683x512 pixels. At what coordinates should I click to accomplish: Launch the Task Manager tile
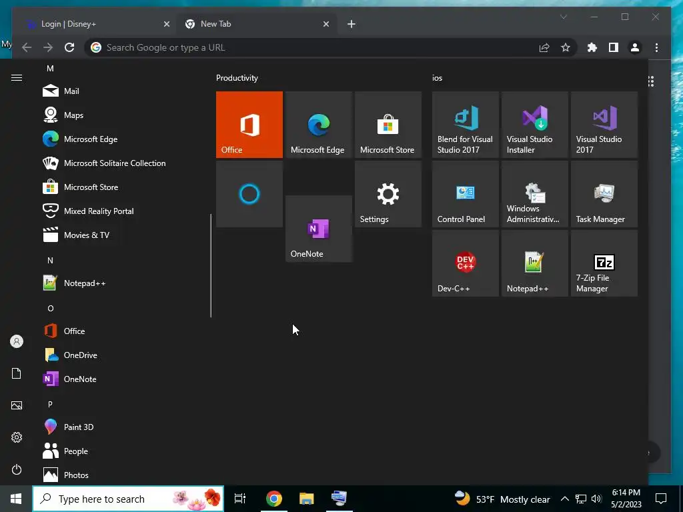[x=604, y=194]
